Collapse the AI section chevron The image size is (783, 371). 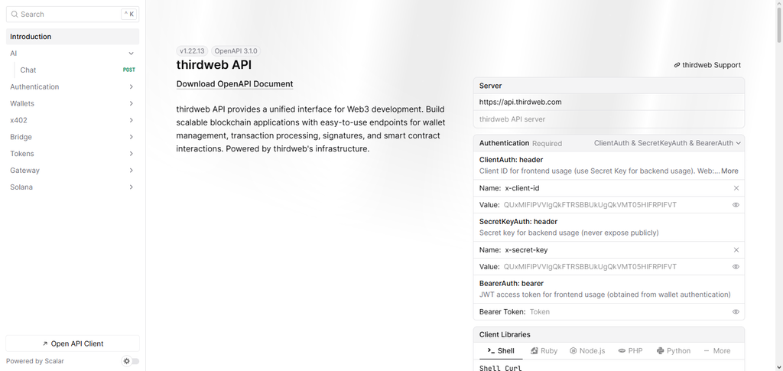point(131,54)
